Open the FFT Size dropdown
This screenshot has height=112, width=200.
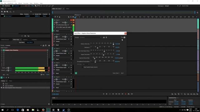pyautogui.click(x=86, y=64)
